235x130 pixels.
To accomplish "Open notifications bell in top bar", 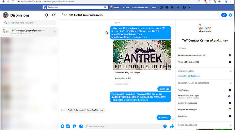I will pos(172,7).
